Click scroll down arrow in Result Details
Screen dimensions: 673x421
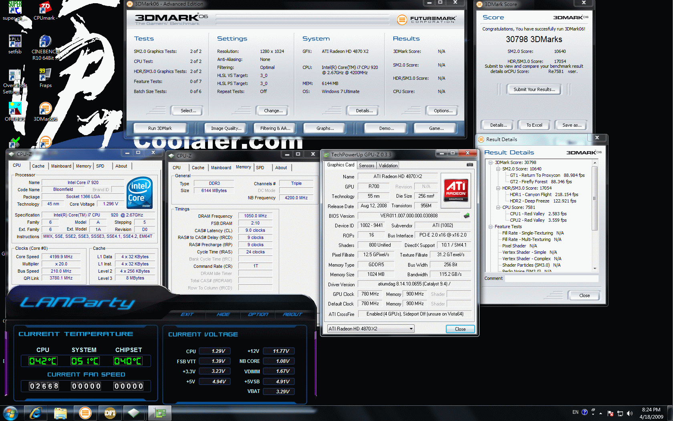click(595, 269)
